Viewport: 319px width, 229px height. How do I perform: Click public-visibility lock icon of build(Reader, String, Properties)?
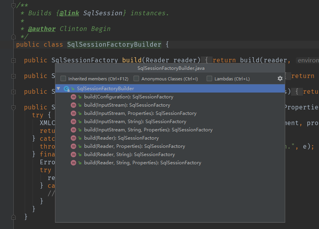tap(80, 163)
